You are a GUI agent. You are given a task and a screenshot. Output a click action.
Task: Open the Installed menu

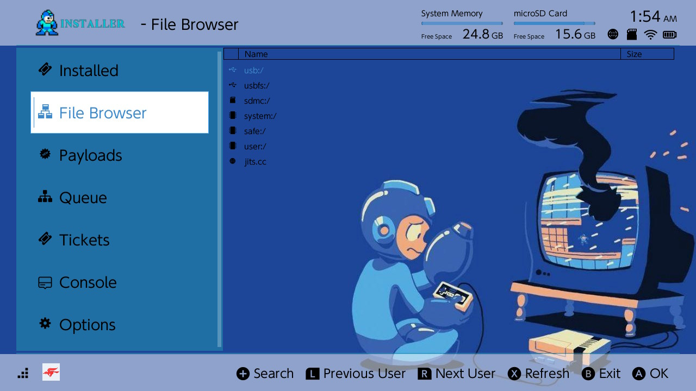pos(120,70)
